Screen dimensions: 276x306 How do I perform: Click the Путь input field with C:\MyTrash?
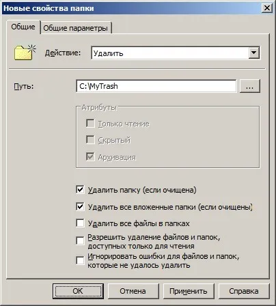156,86
